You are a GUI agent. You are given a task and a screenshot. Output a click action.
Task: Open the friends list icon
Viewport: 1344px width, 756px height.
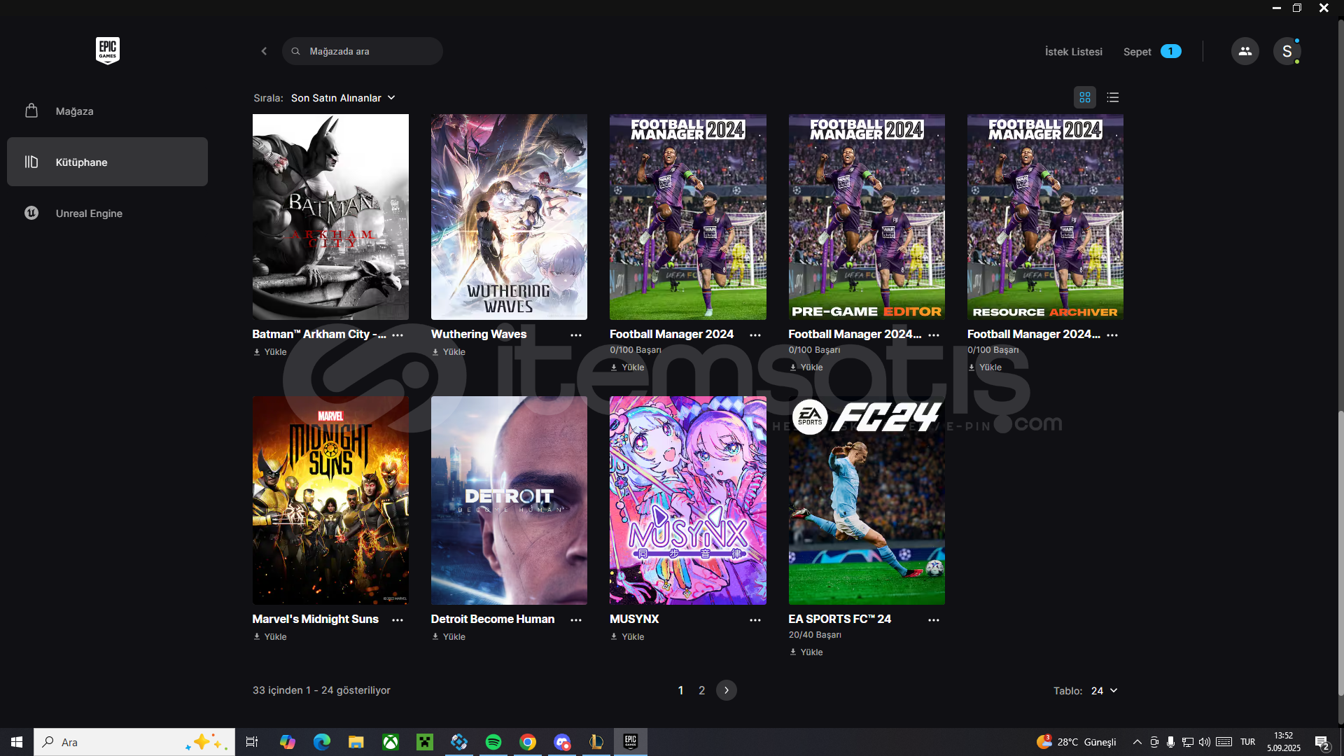click(1245, 51)
